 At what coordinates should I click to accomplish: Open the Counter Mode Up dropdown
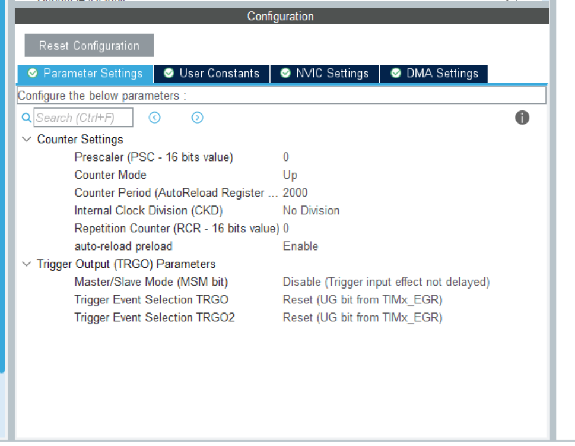point(290,175)
